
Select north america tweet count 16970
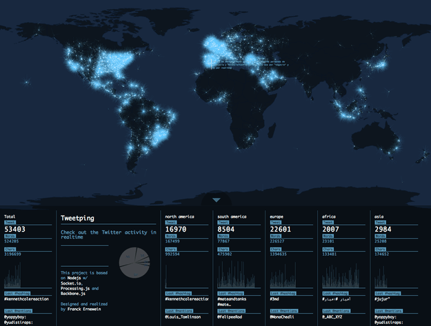176,230
